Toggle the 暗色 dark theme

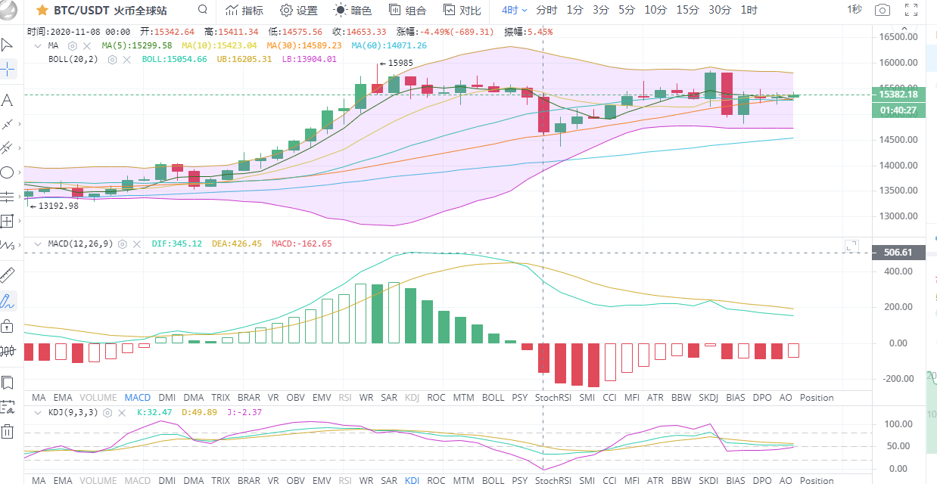tap(353, 10)
